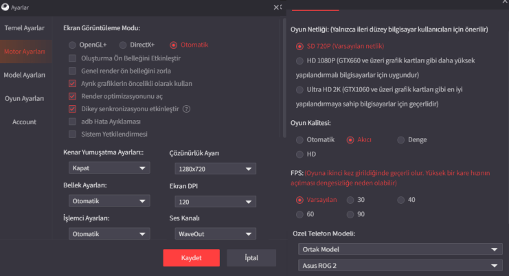The image size is (509, 276).
Task: Click the settings panel vertical scrollbar
Action: 284,78
